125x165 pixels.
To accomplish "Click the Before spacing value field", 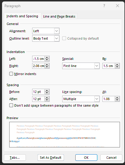I will pyautogui.click(x=38, y=92).
